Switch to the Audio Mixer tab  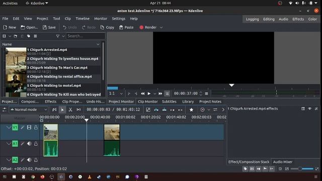click(283, 162)
